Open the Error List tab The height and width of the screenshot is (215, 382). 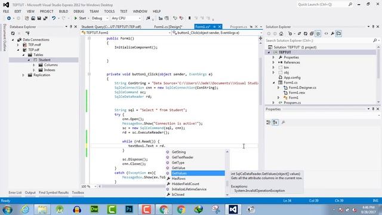pos(15,192)
